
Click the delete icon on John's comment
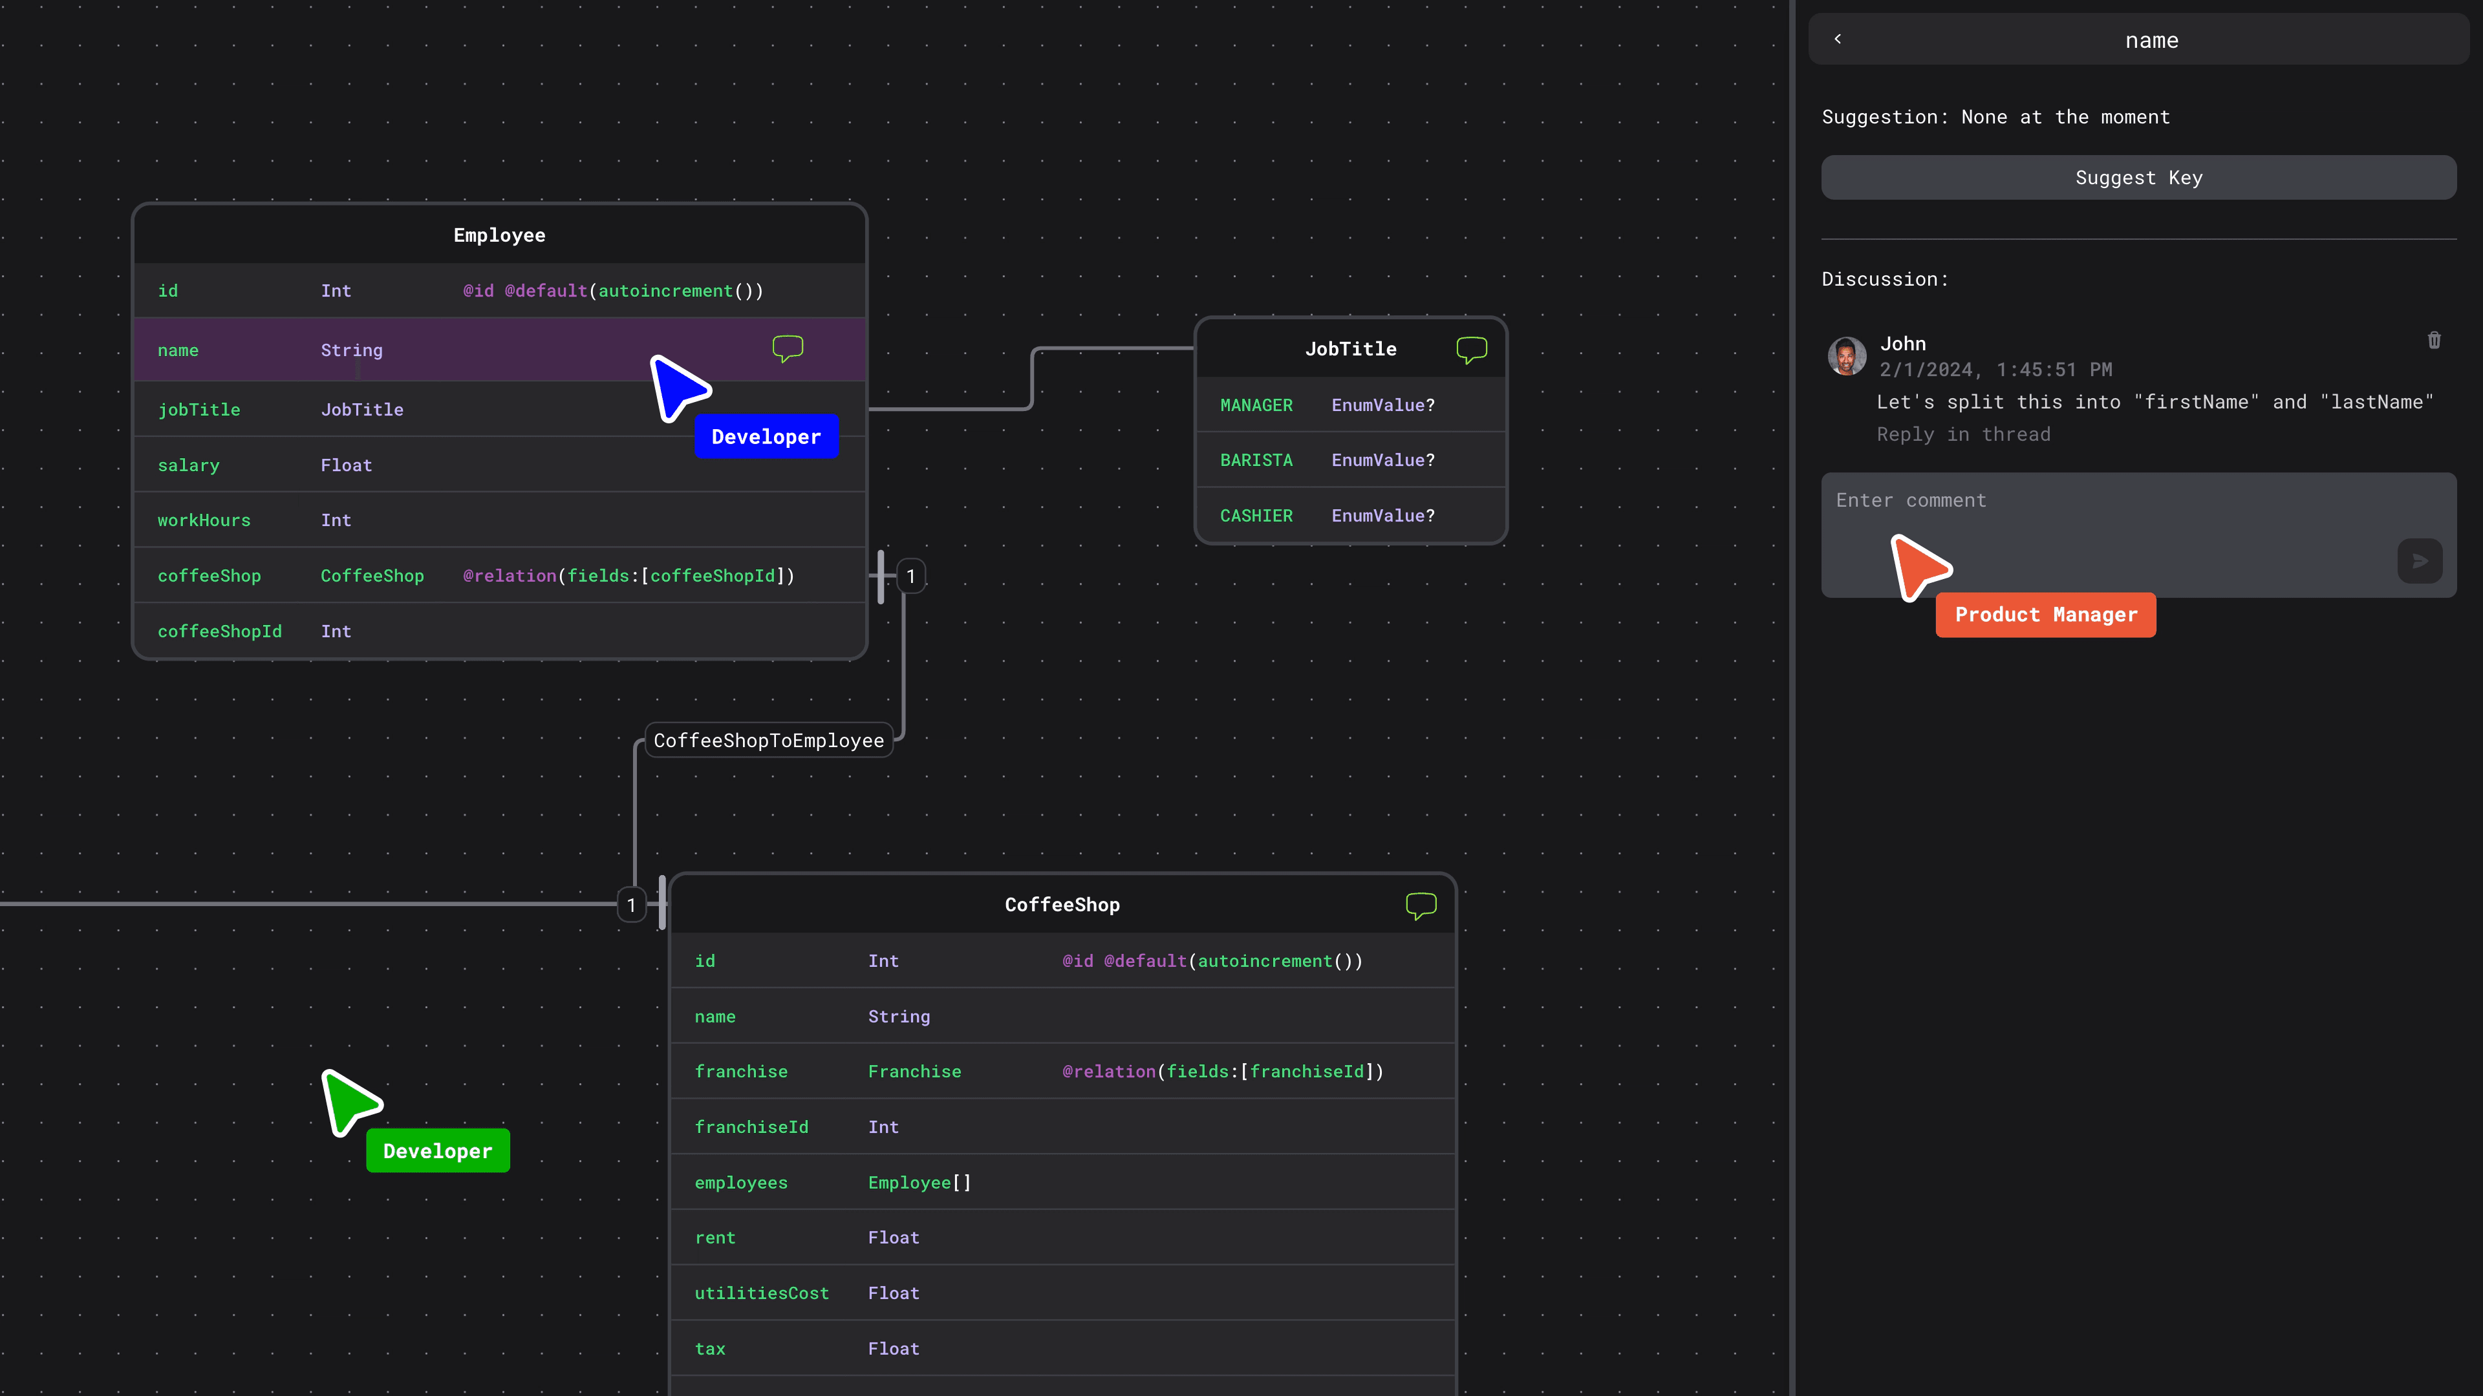2435,341
